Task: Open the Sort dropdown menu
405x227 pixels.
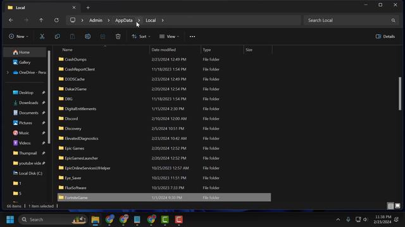Action: pos(141,37)
